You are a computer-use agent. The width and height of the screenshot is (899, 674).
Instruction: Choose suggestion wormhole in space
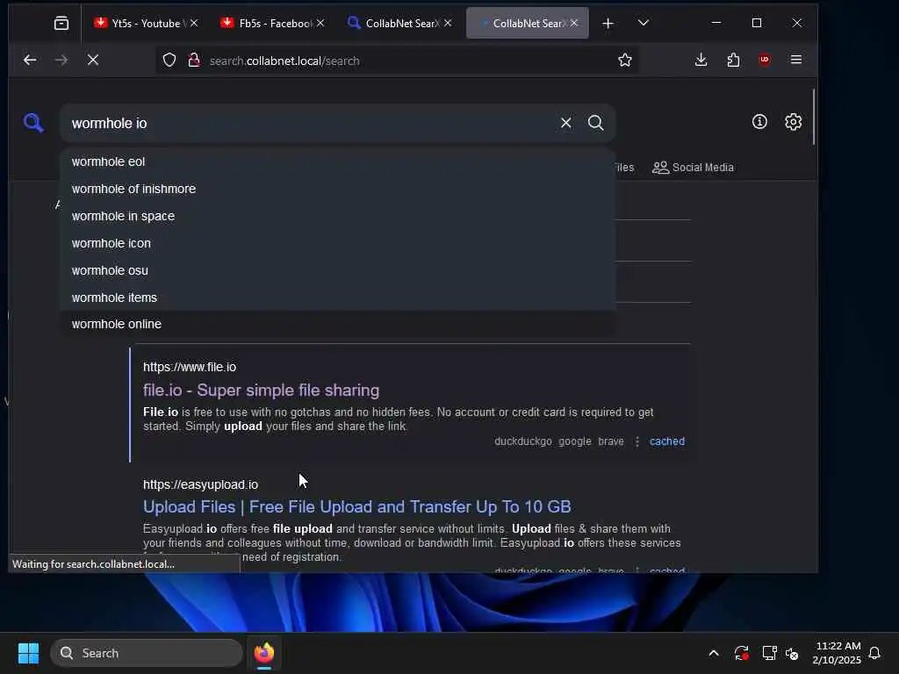point(338,216)
